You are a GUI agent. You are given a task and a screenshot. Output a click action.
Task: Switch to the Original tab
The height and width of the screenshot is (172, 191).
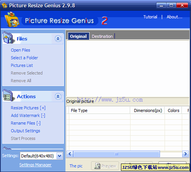[x=78, y=36]
